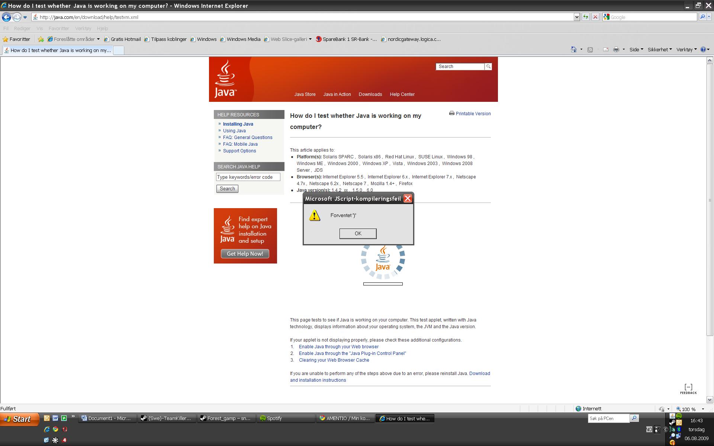Click Clearing your Web Browser Cache link
Image resolution: width=714 pixels, height=446 pixels.
point(334,360)
